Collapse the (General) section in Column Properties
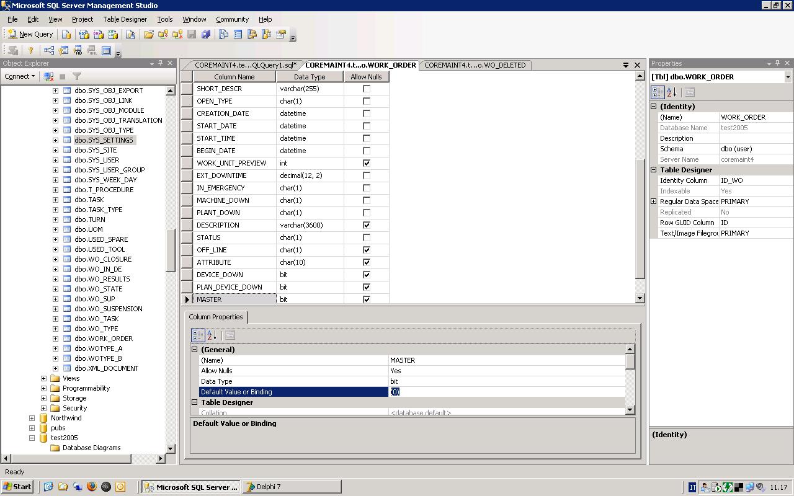 pyautogui.click(x=194, y=350)
